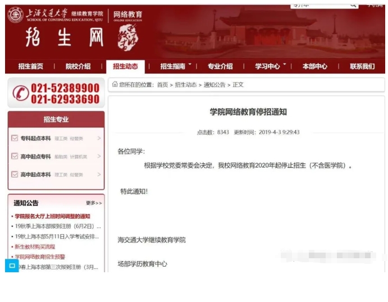Open the 本部中心 menu item
The width and height of the screenshot is (388, 302).
coord(315,66)
